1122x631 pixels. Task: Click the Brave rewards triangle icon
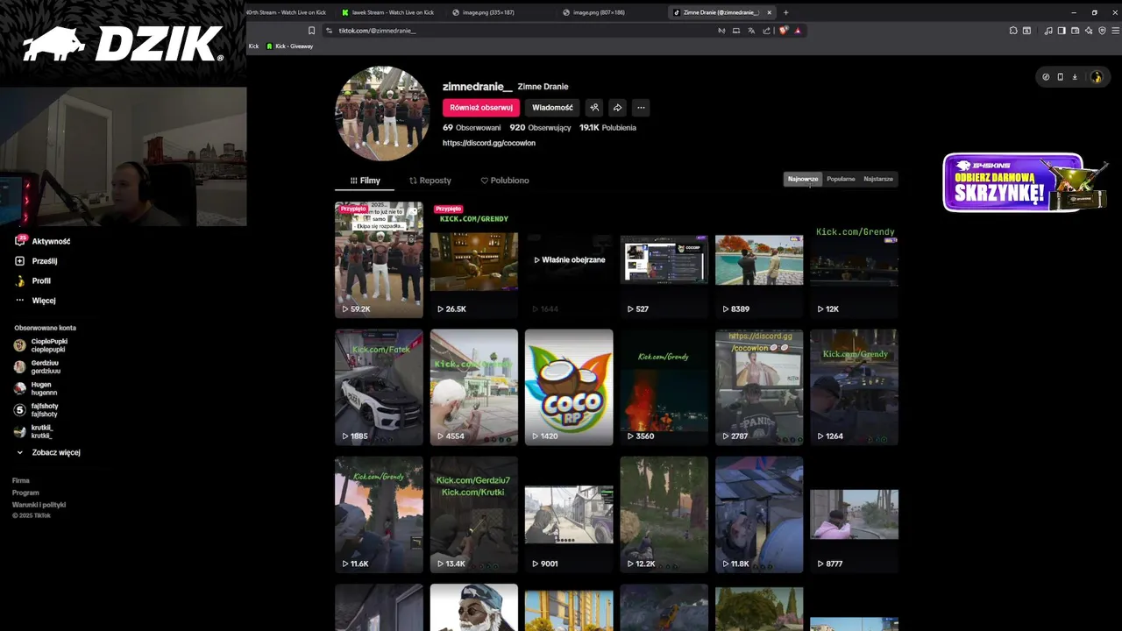[x=798, y=31]
